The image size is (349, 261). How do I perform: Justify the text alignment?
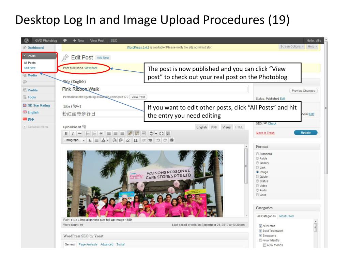pos(96,140)
